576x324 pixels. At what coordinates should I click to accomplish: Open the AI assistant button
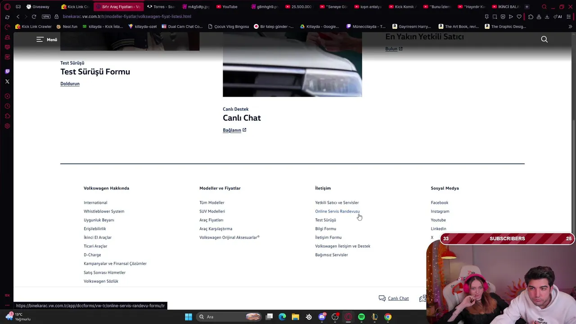pyautogui.click(x=558, y=17)
